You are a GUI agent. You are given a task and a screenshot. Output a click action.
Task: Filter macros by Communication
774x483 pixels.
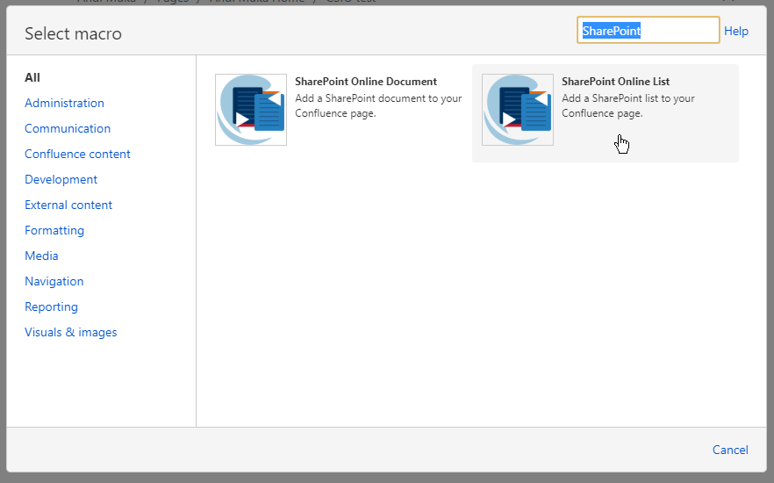pos(68,128)
